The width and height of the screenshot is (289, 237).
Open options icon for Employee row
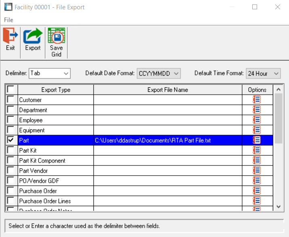click(257, 120)
